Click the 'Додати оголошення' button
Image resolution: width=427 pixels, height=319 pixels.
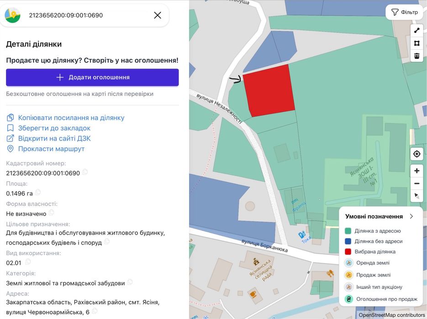[92, 77]
